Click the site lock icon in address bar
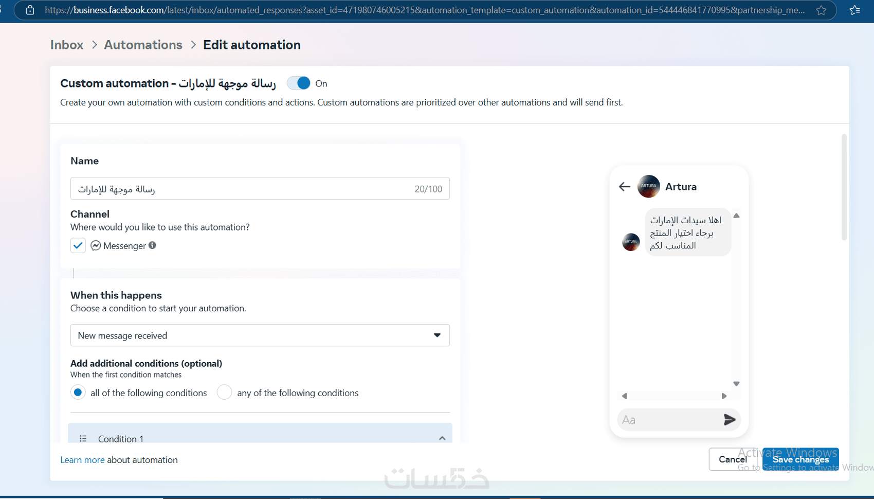The width and height of the screenshot is (874, 499). coord(30,10)
